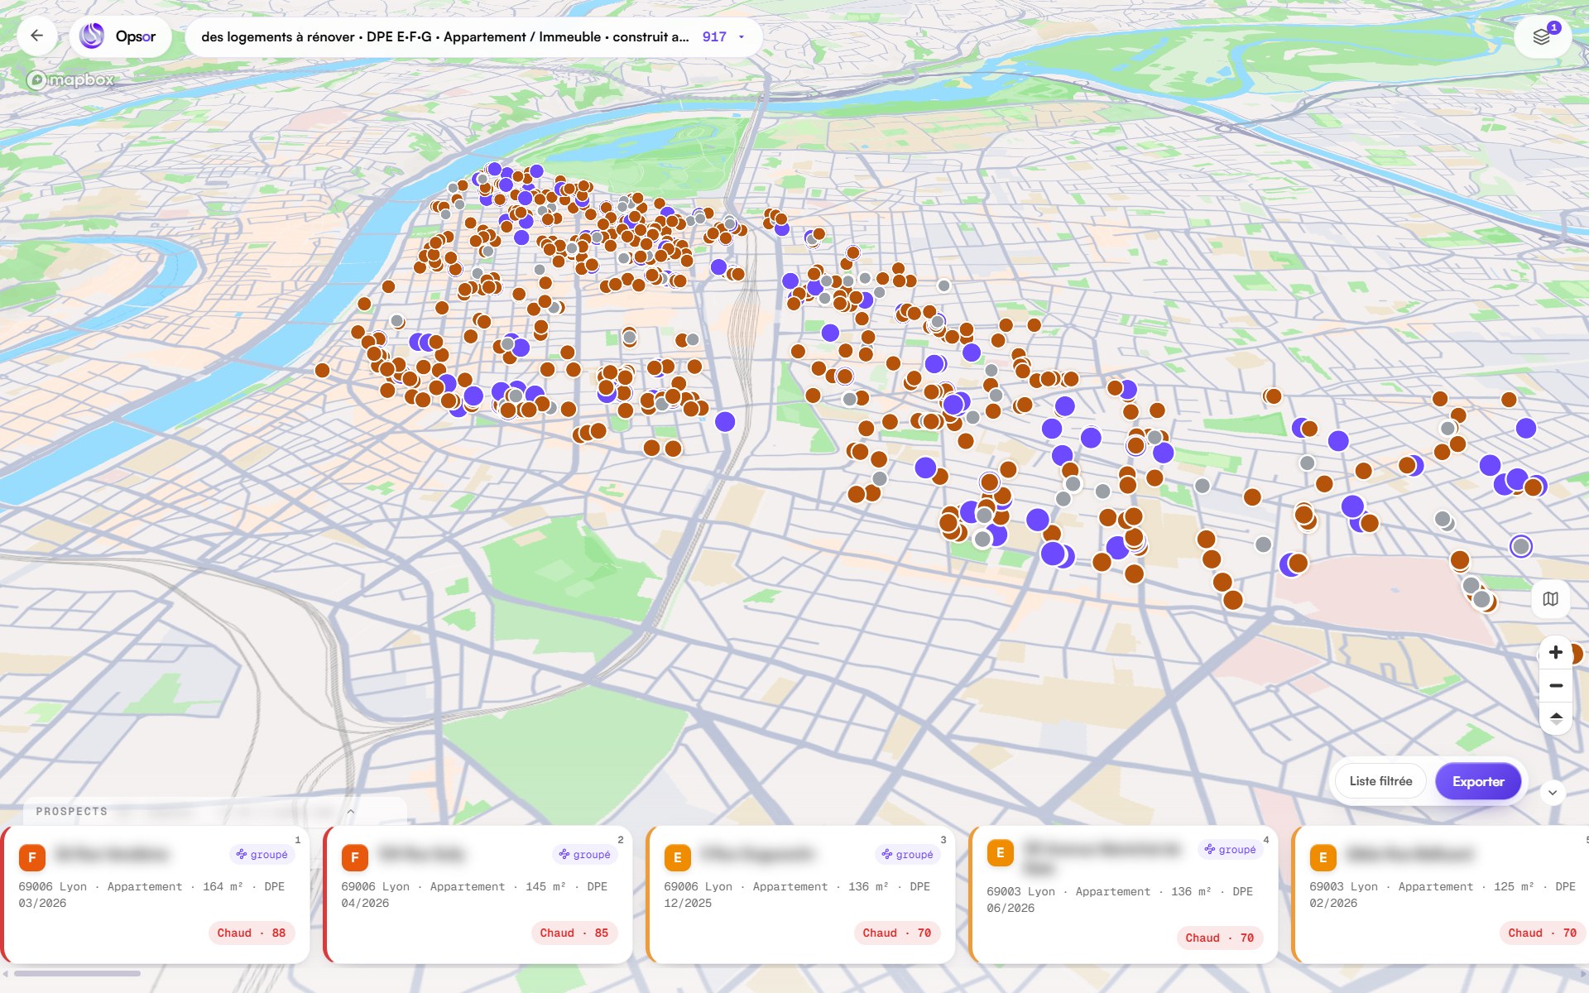Open the prospect card '69003 Lyon · Appartement · 125 m²'
The image size is (1589, 993).
click(x=1441, y=895)
